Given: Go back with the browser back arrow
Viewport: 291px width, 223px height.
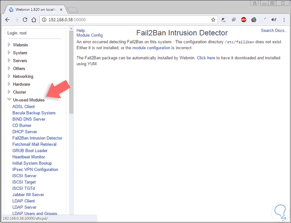Looking at the screenshot, I should [8, 20].
